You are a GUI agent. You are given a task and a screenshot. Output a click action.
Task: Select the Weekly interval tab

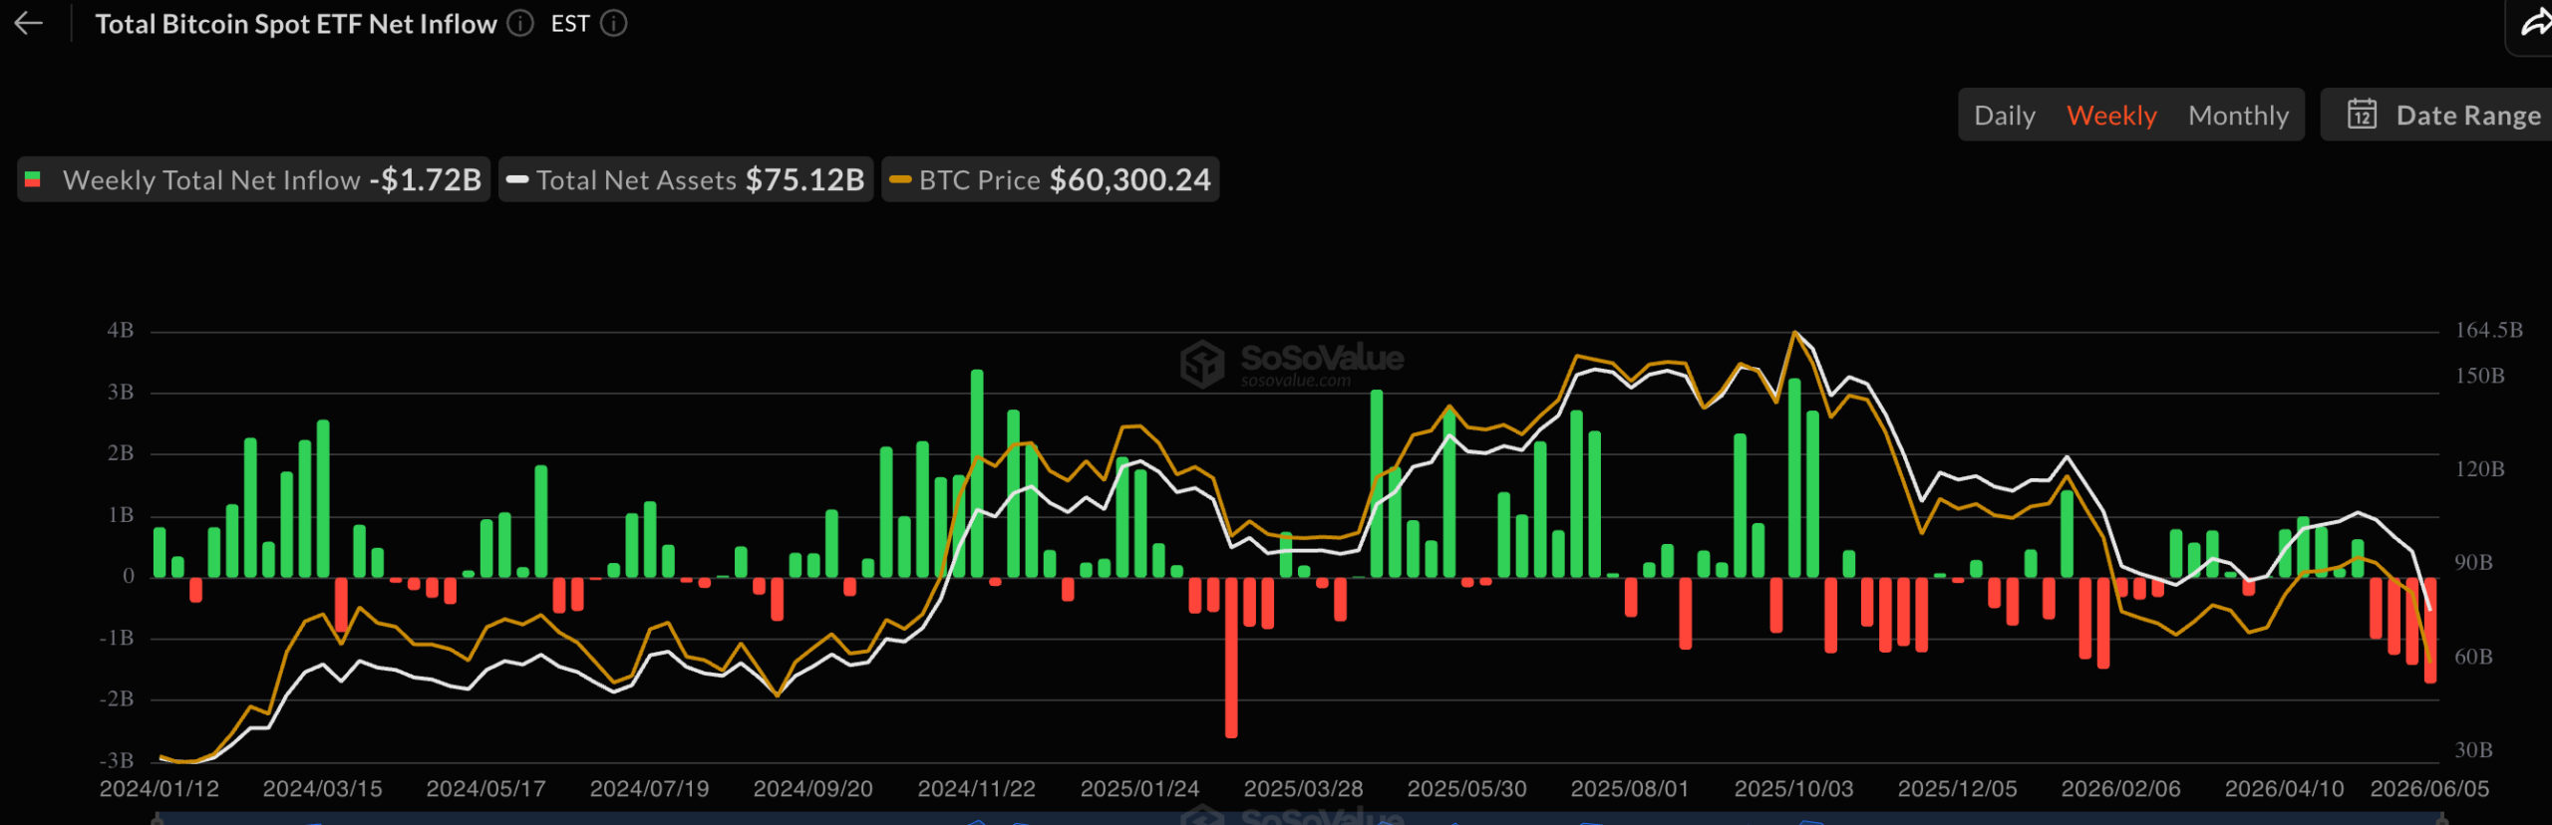click(2111, 116)
